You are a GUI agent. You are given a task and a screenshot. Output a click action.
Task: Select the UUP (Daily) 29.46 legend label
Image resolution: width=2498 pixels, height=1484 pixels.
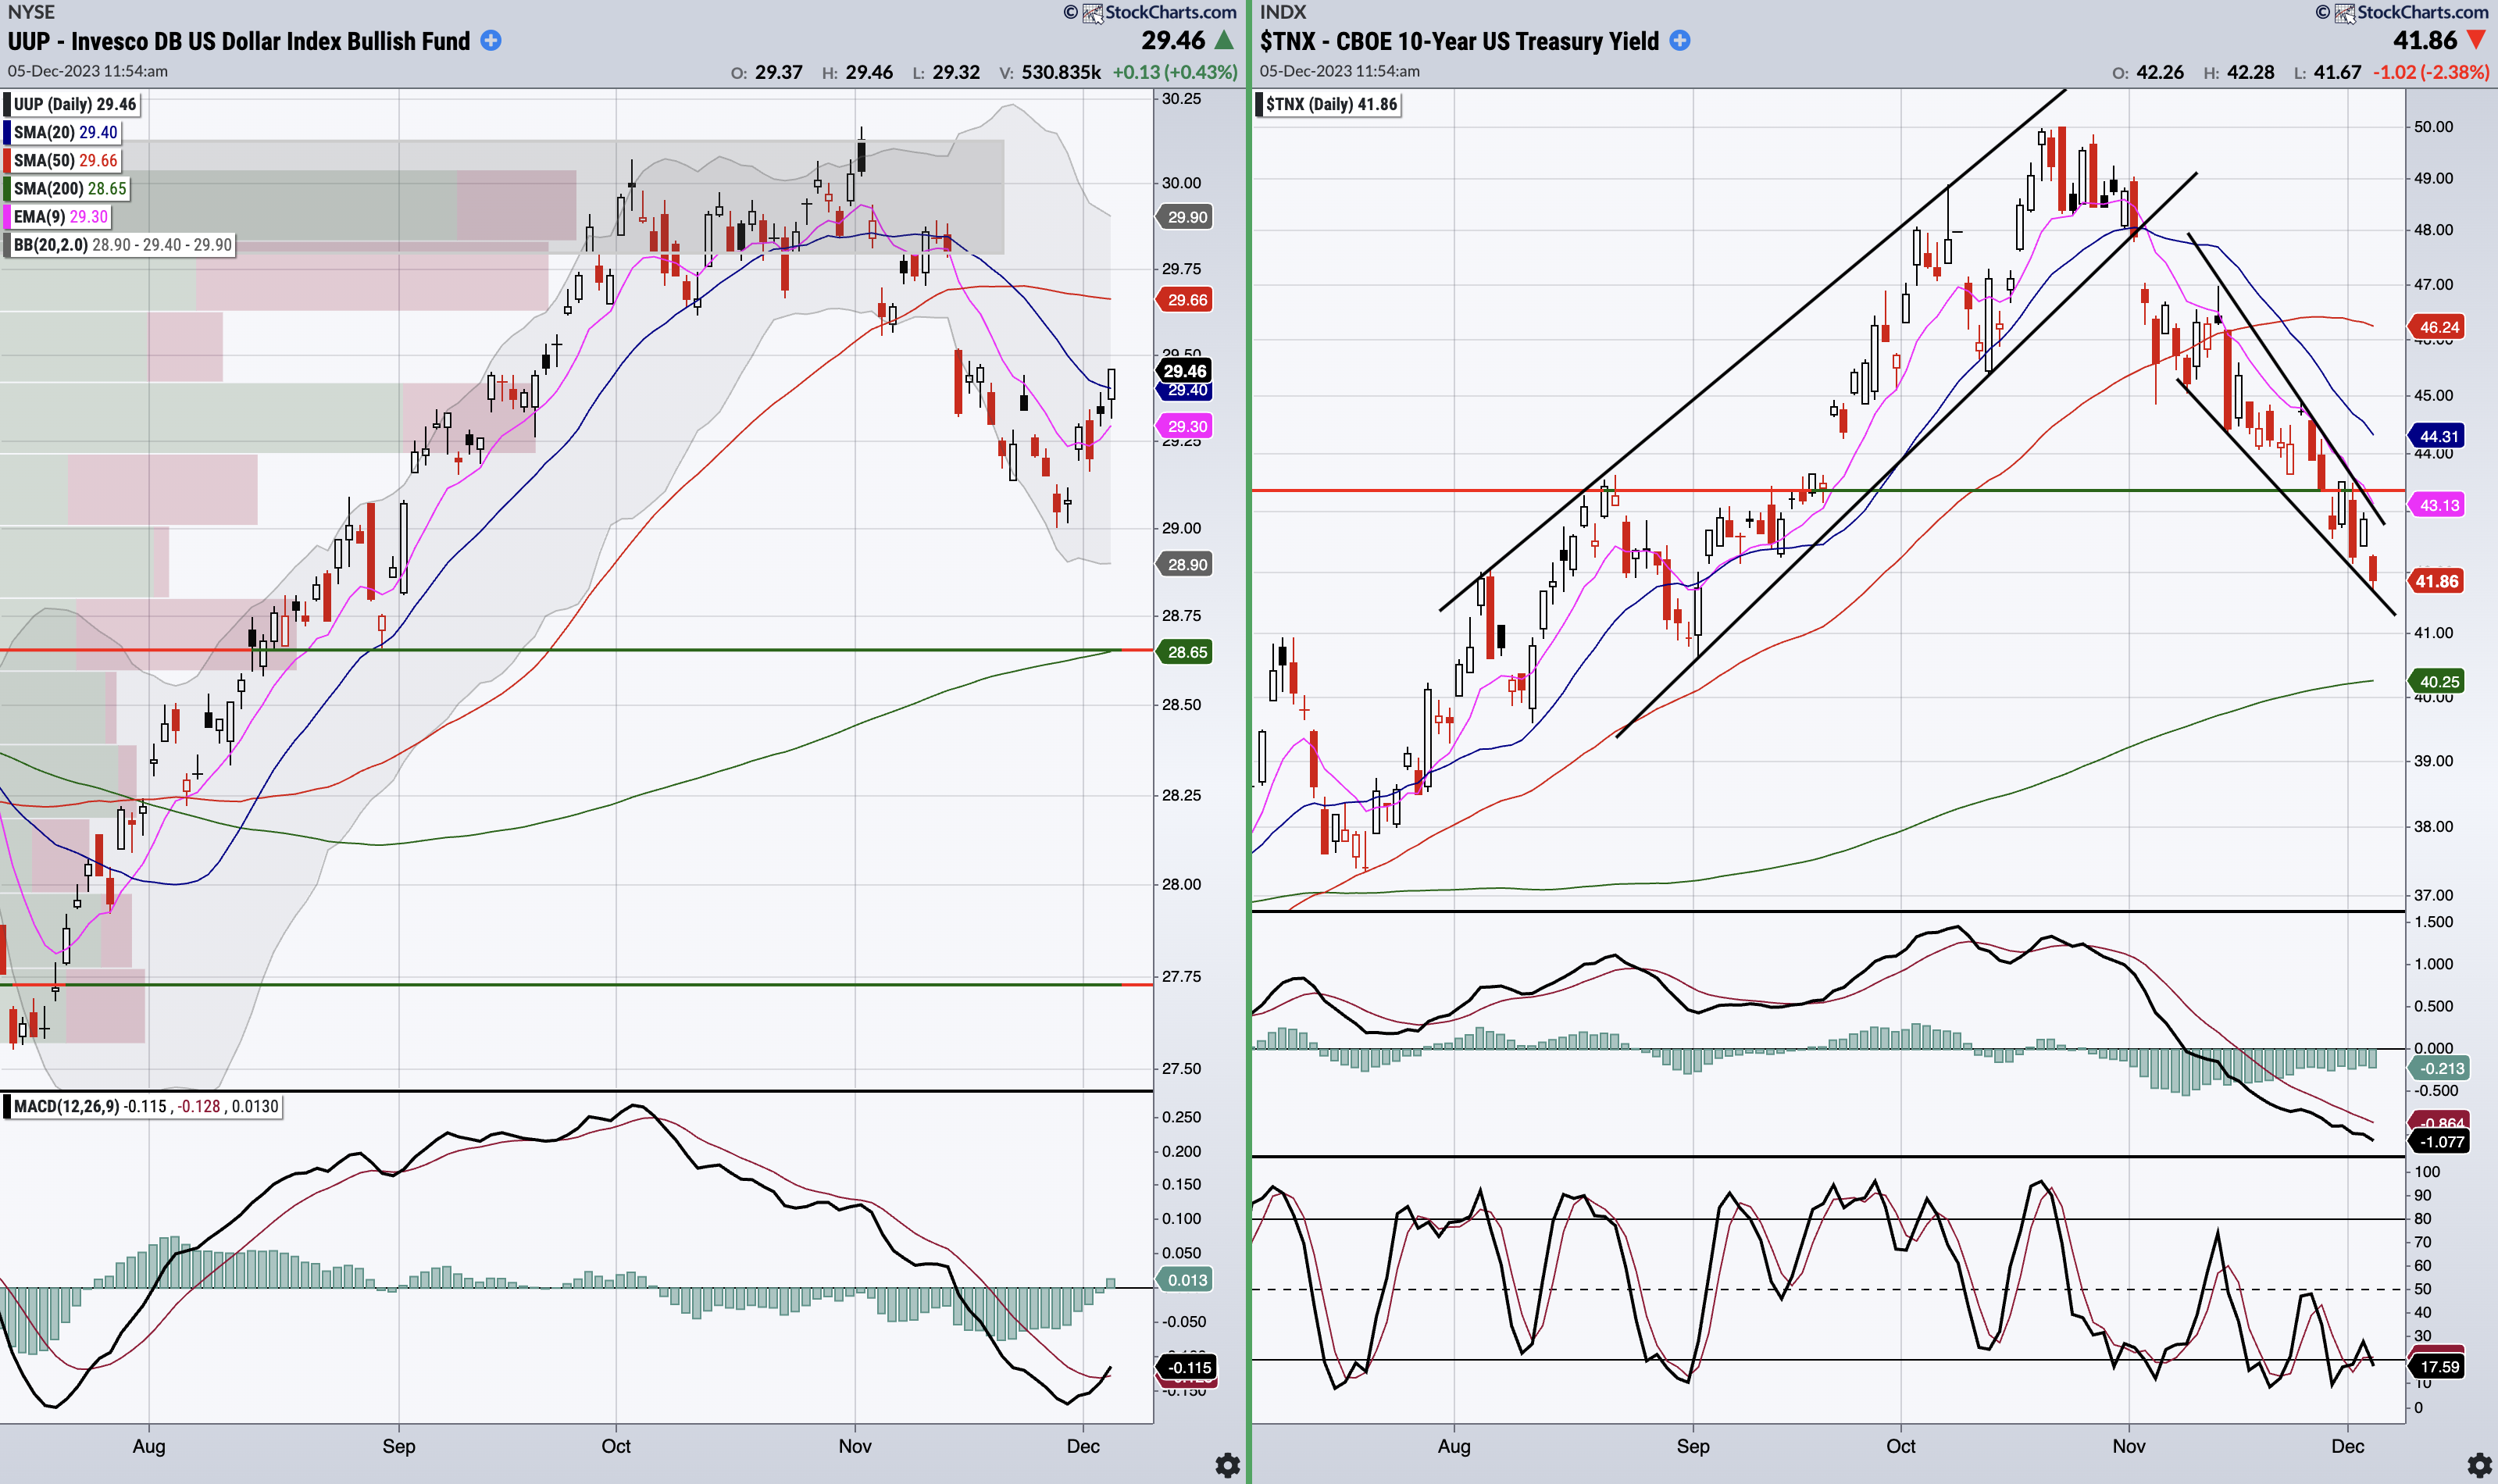pos(71,104)
